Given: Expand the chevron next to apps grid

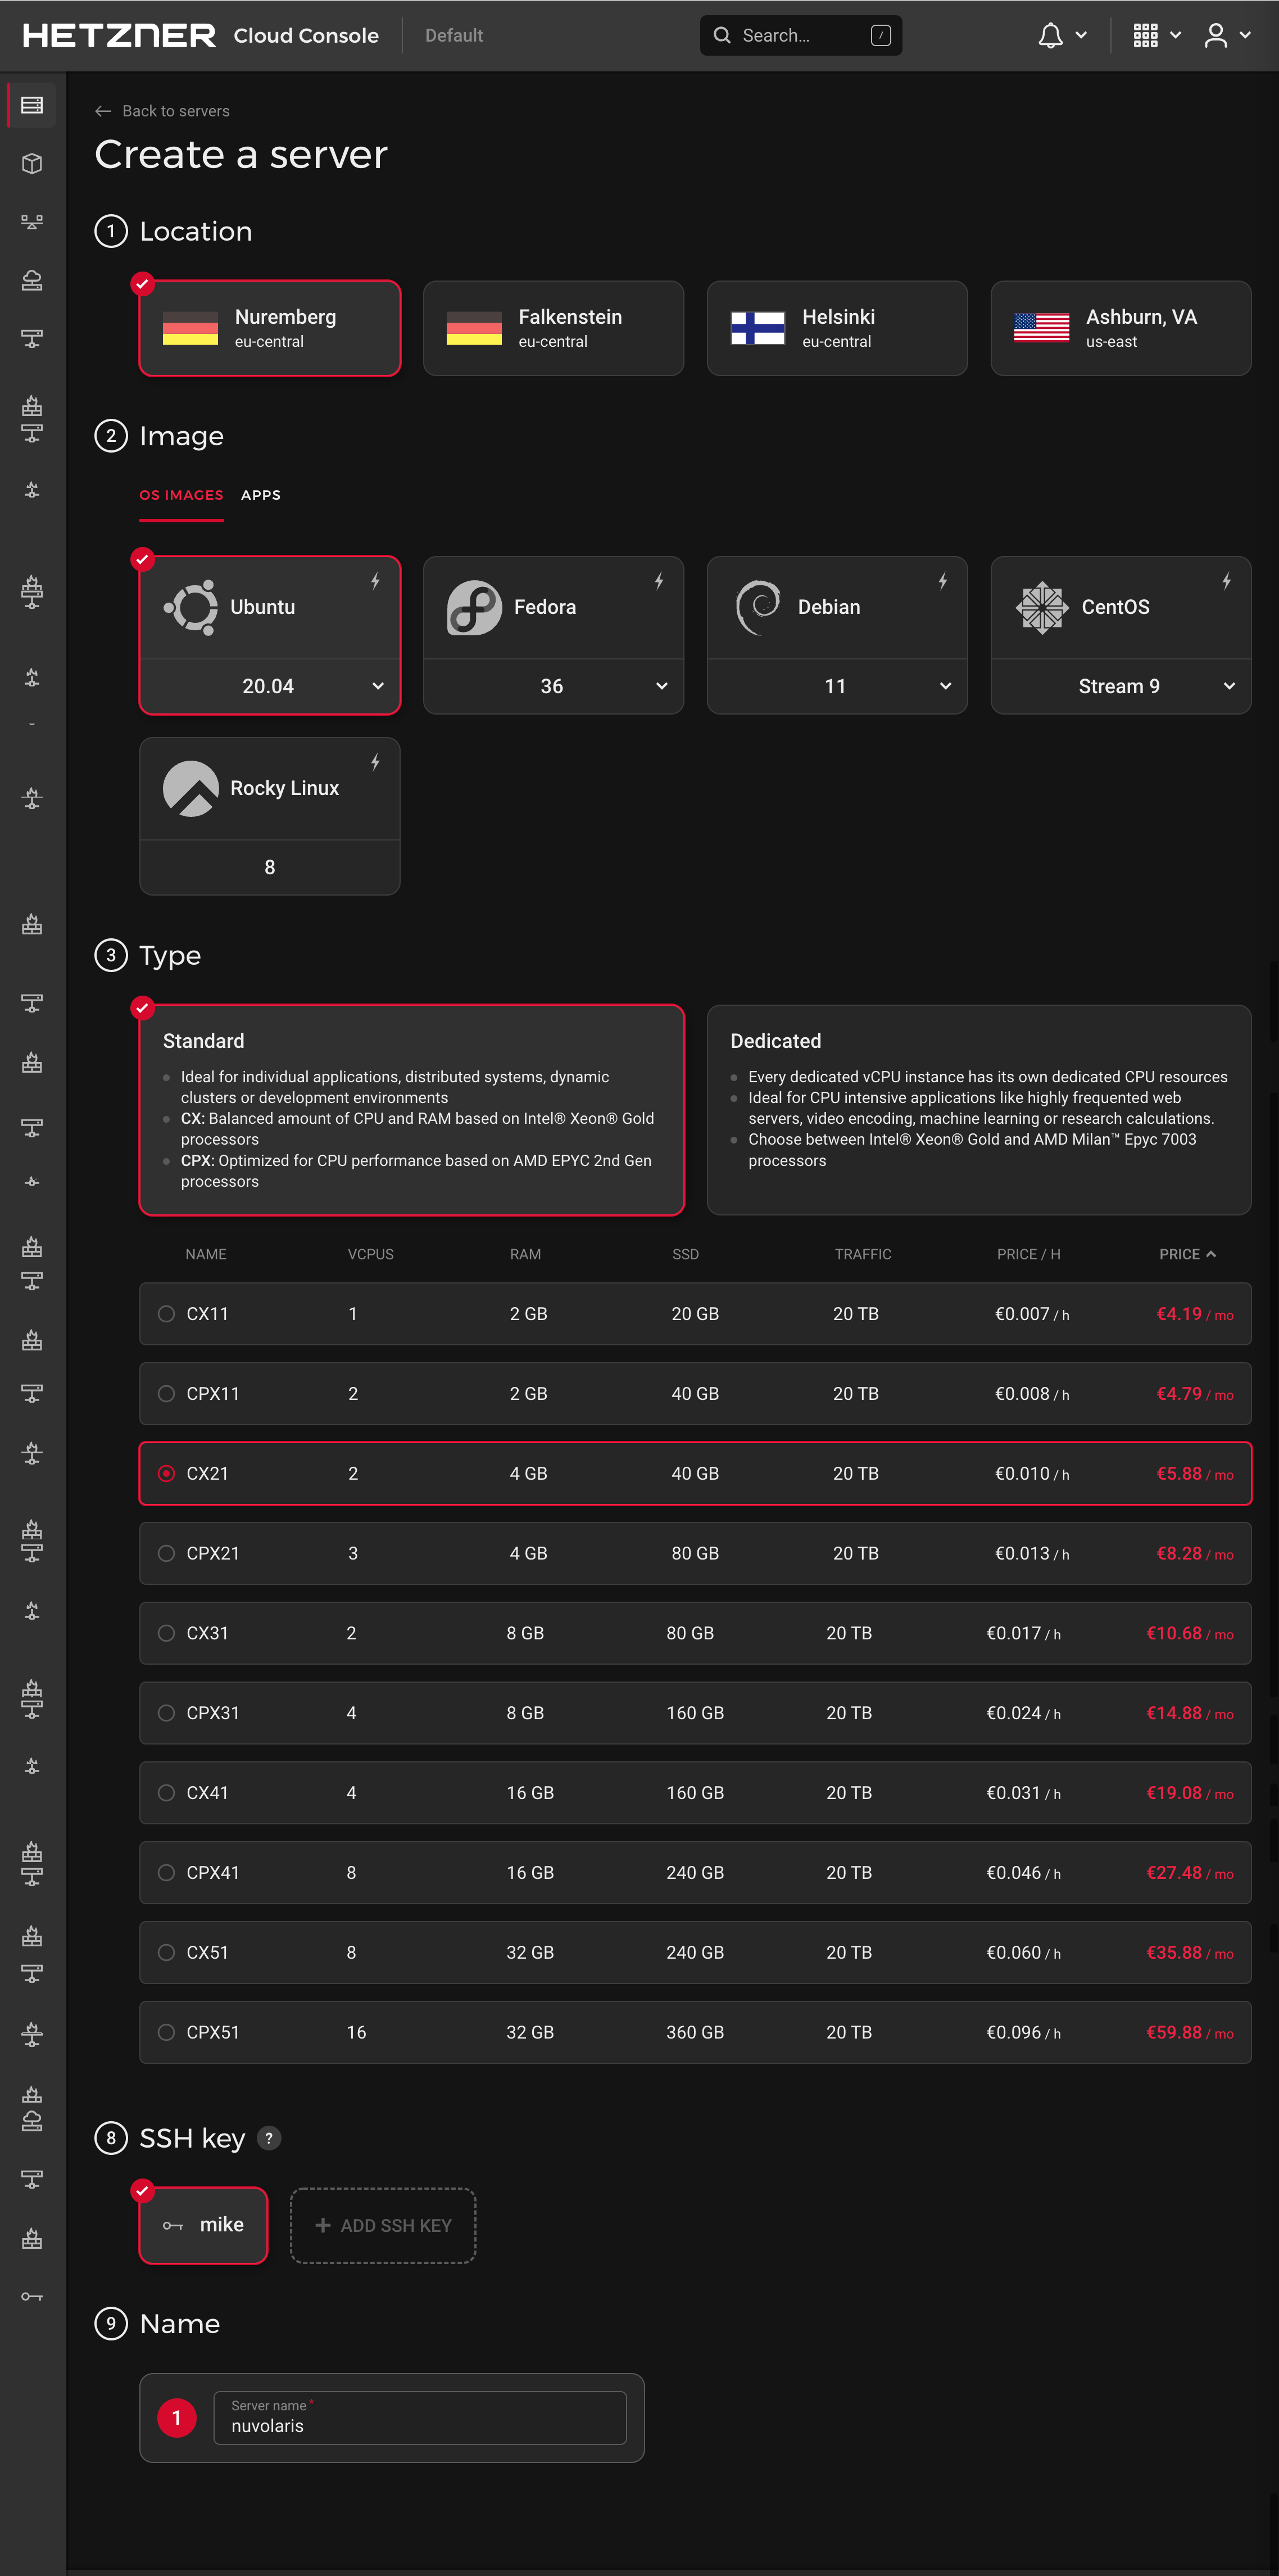Looking at the screenshot, I should (1175, 36).
